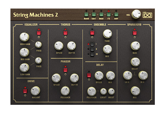Click the DRIVE section heading
165x115 pixels.
point(31,81)
